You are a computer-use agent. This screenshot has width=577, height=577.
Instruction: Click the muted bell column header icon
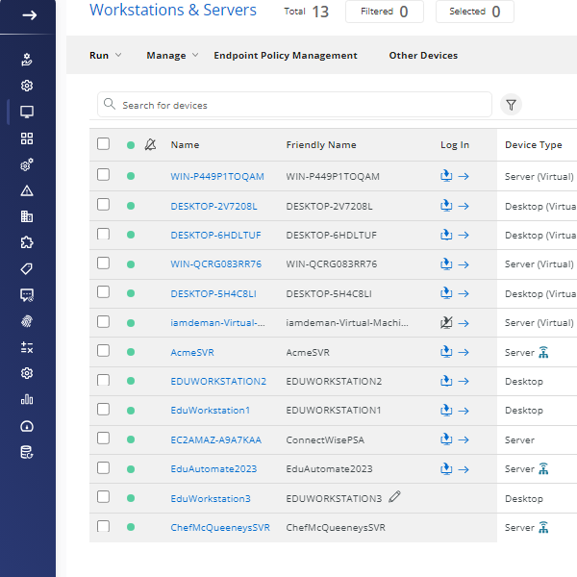pos(150,145)
